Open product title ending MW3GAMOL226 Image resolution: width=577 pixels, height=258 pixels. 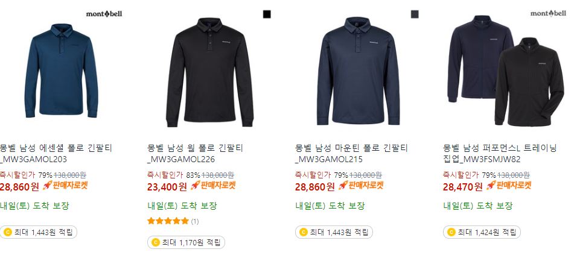tap(196, 154)
